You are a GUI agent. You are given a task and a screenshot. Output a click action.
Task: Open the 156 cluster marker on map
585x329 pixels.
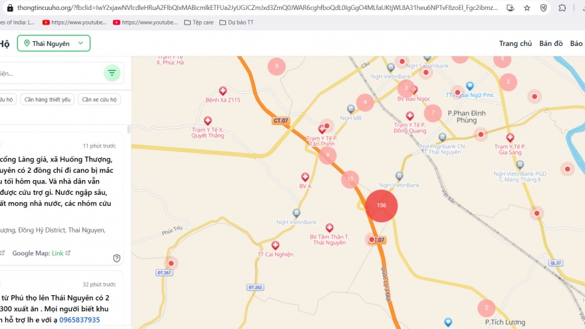(x=381, y=205)
